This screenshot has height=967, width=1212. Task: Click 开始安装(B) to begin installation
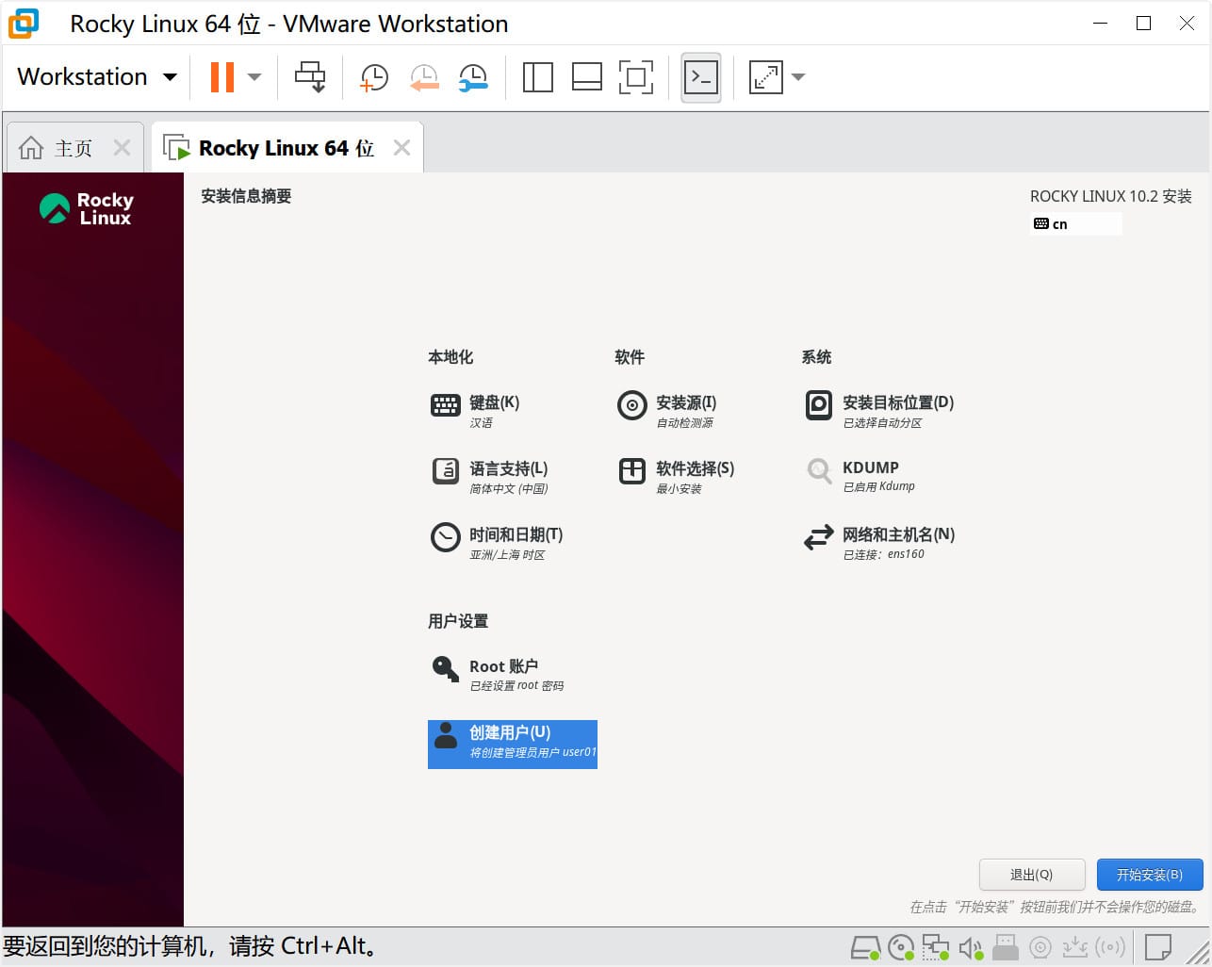[x=1150, y=875]
